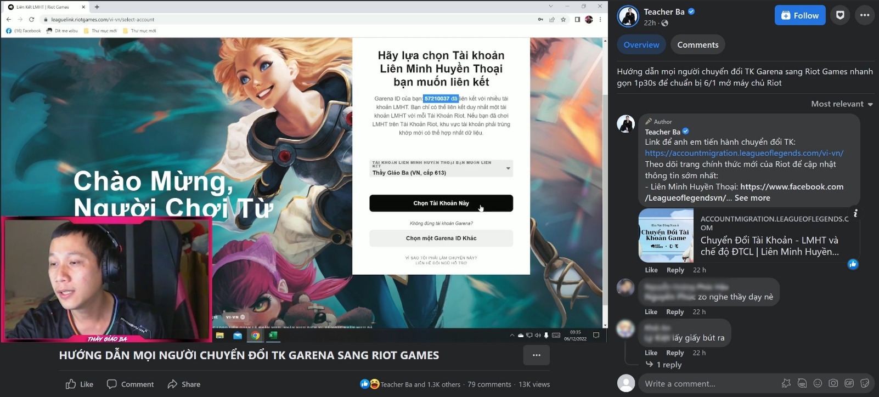Click the File Explorer icon on the recorded taskbar
The image size is (879, 397).
point(219,335)
